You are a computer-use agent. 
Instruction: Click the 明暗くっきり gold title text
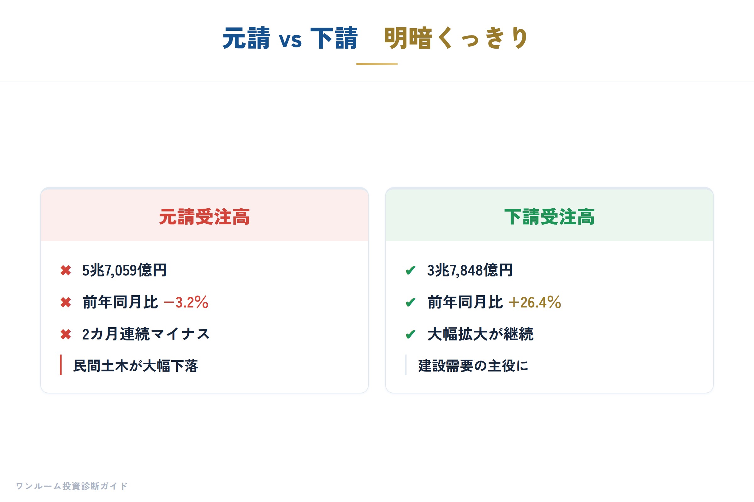[456, 38]
